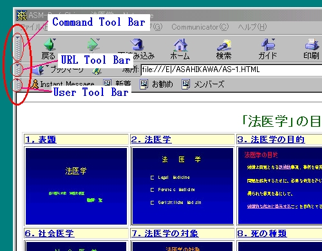Click the Print (印刷) printer icon

pos(312,44)
